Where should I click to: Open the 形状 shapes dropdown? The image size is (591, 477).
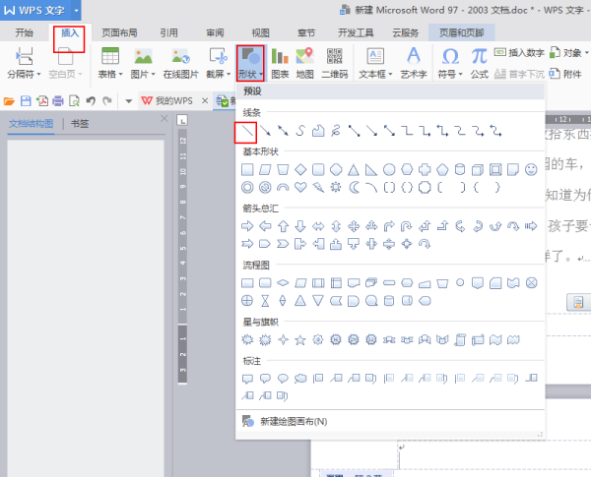point(250,63)
